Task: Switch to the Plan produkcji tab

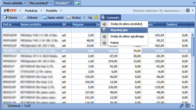Action: click(39, 3)
